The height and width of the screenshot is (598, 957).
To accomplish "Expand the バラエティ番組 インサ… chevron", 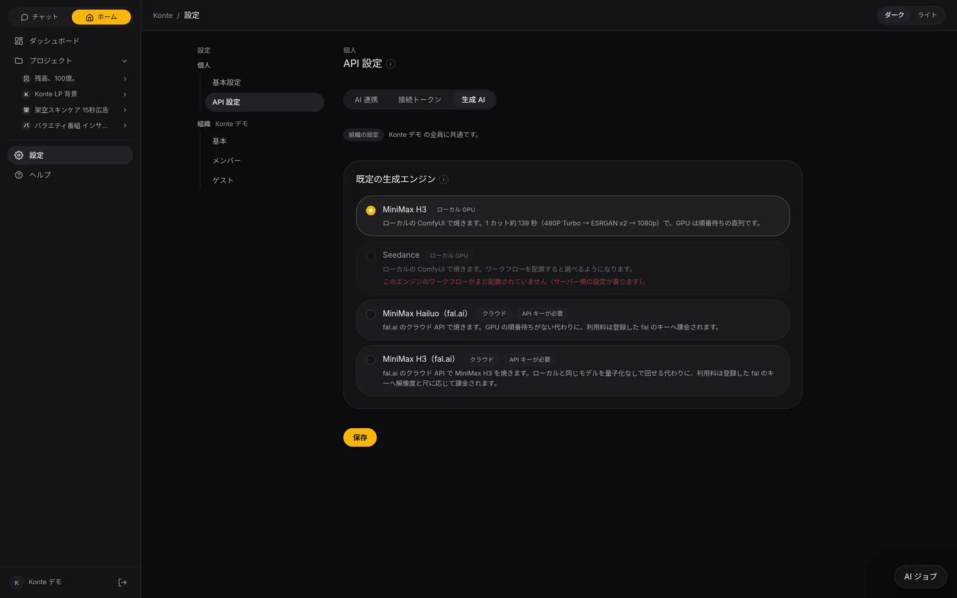I will [x=125, y=126].
